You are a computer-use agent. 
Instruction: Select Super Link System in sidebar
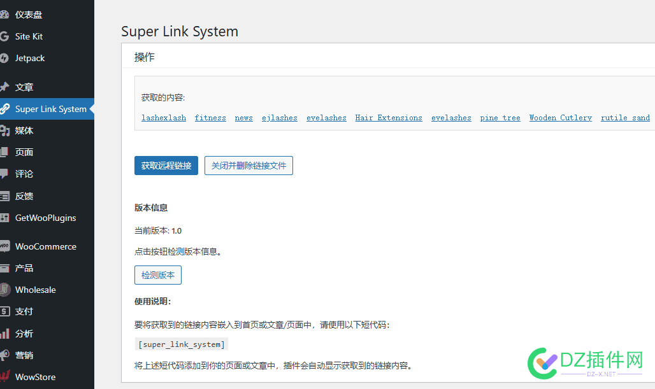coord(47,109)
